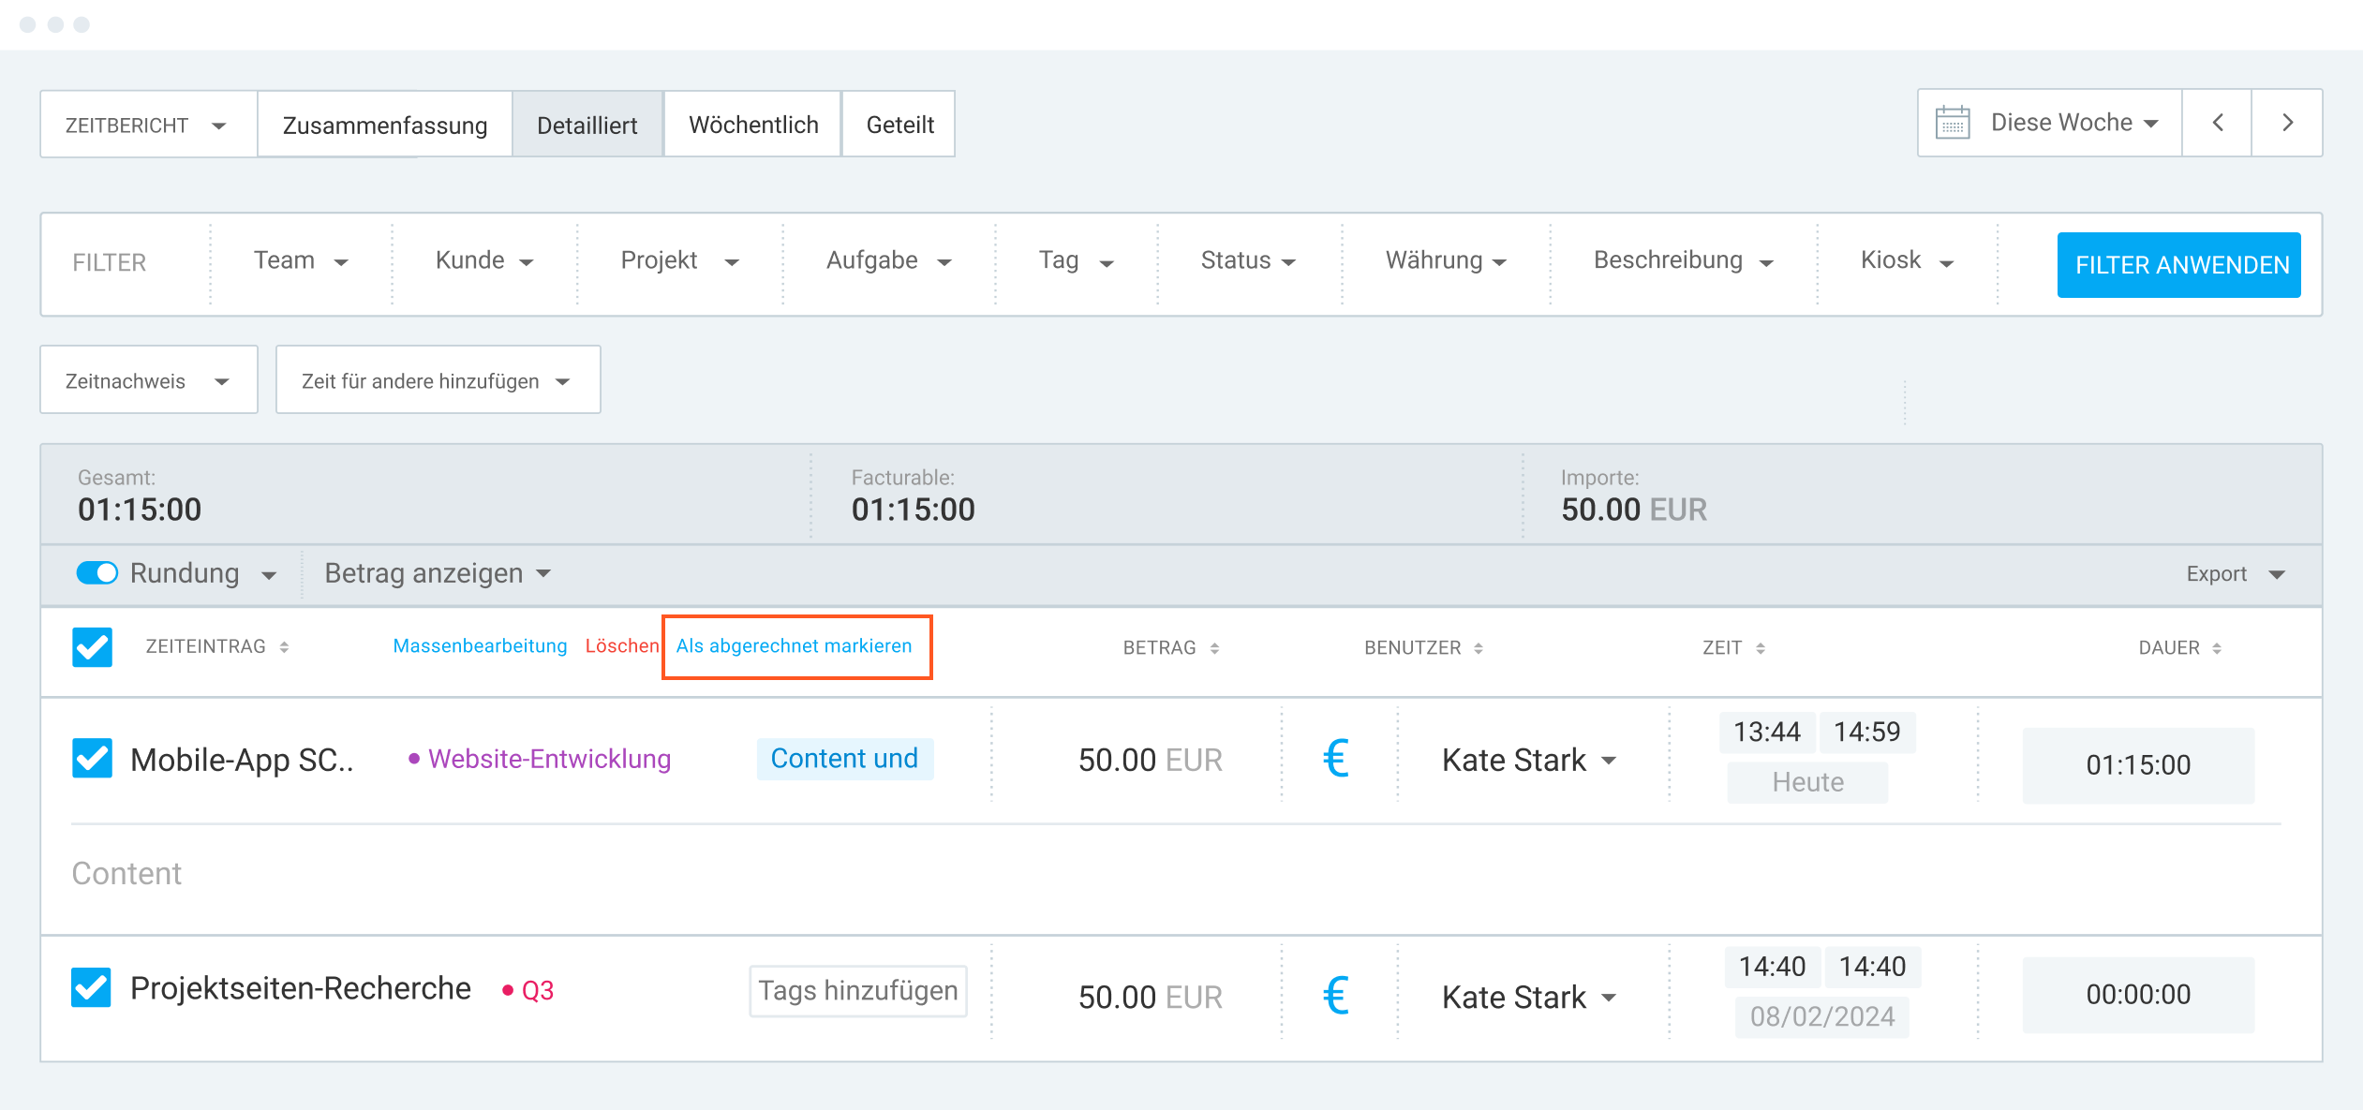Click the Tags hinzufügen field
2363x1110 pixels.
point(857,991)
